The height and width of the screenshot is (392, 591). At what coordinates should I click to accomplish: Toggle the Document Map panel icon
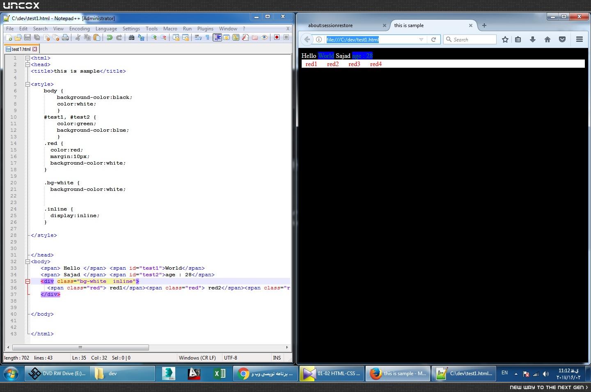236,38
